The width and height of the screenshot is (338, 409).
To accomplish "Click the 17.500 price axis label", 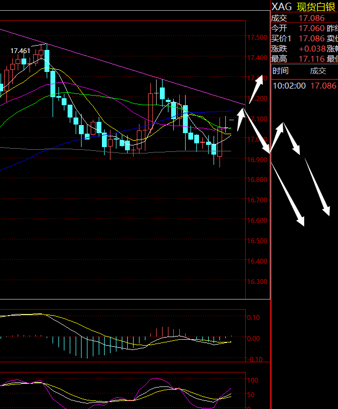I will (x=257, y=38).
